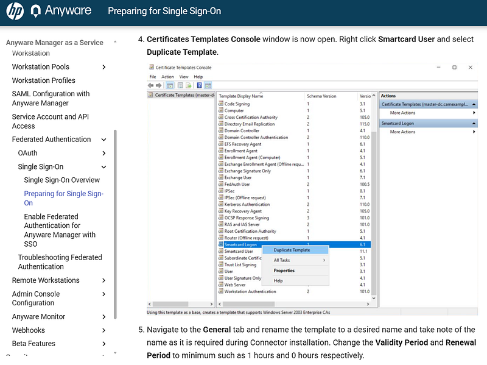
Task: Click the Export List toolbar icon
Action: [x=188, y=85]
